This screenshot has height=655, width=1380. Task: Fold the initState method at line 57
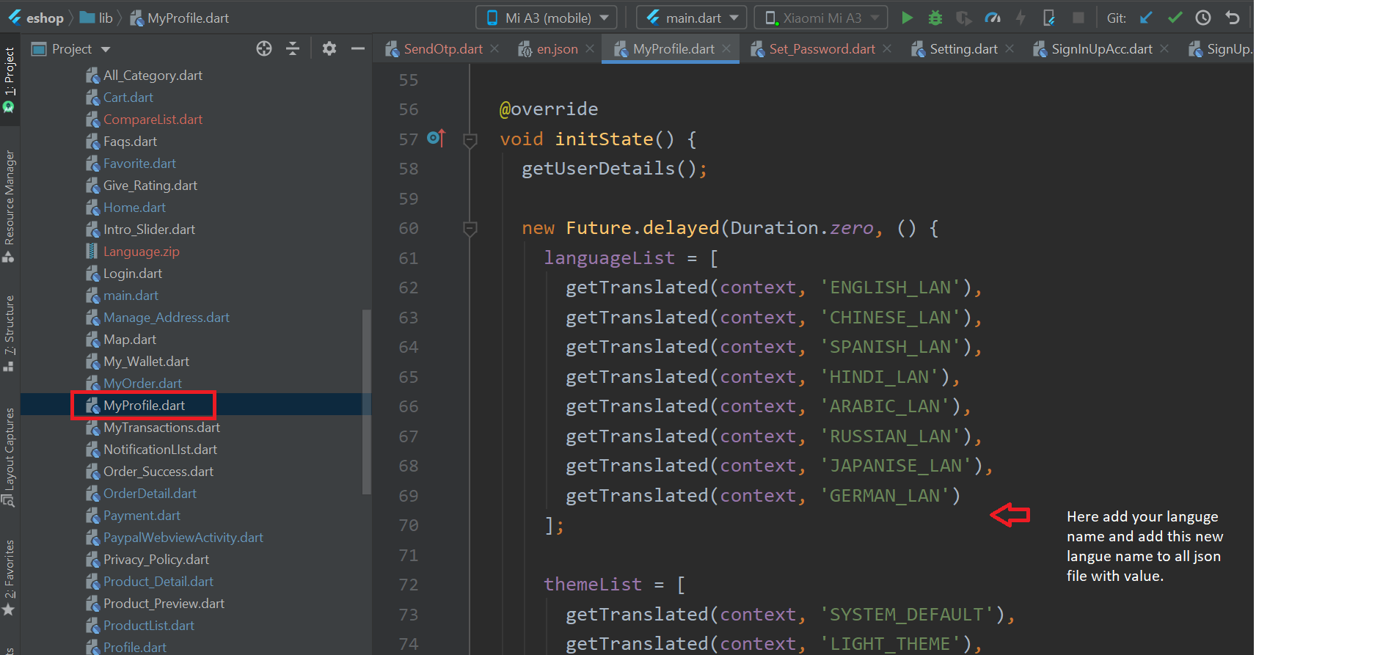coord(470,139)
